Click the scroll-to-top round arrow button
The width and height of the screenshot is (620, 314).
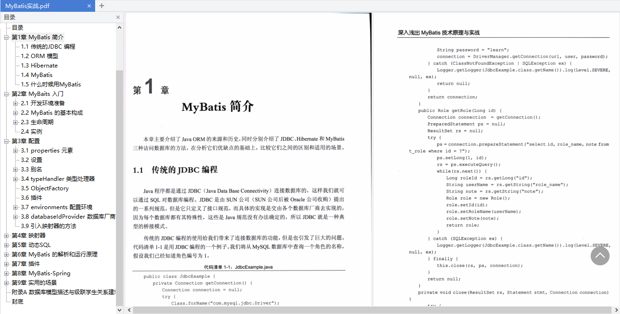(x=600, y=255)
